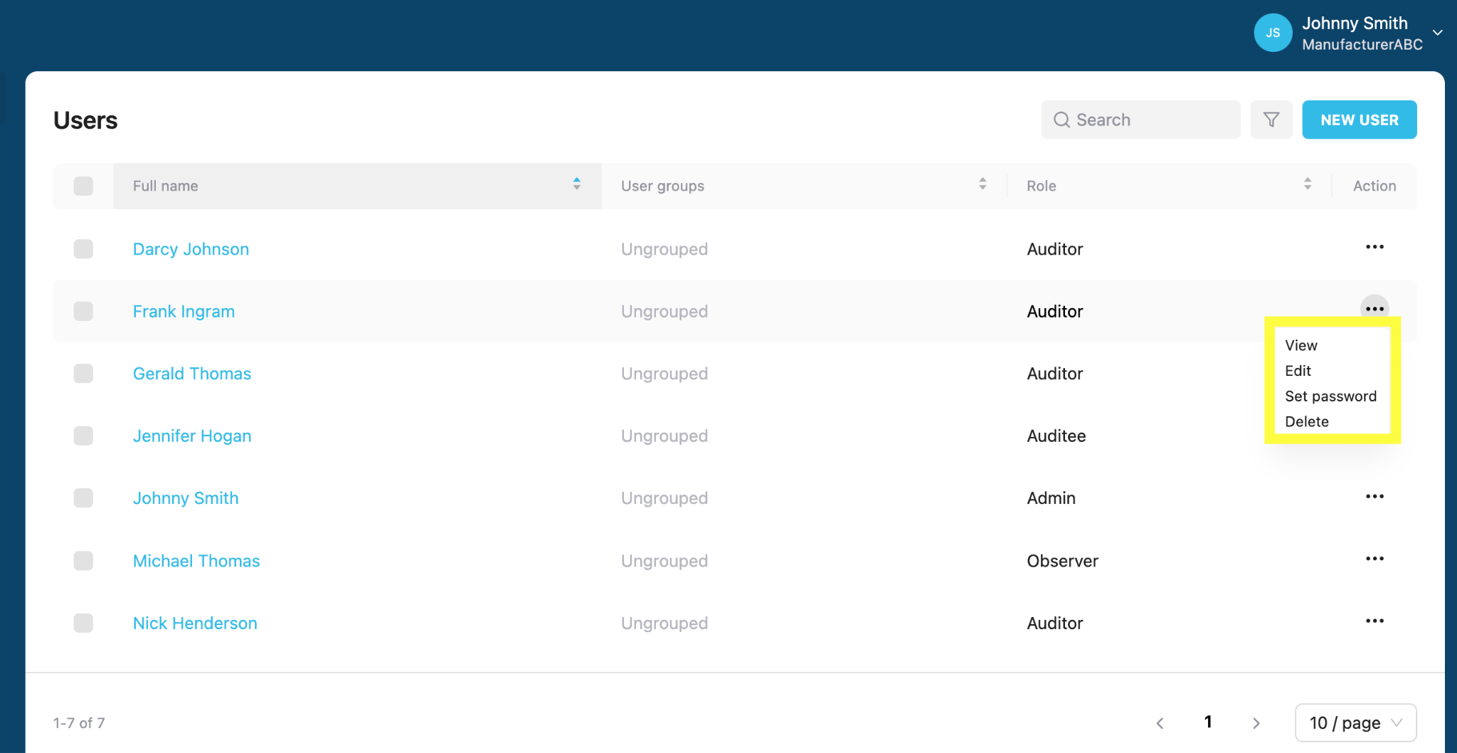Viewport: 1457px width, 753px height.
Task: Sort by User groups column arrows
Action: (x=982, y=184)
